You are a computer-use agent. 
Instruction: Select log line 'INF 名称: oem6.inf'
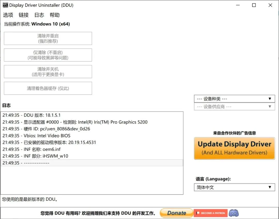pyautogui.click(x=92, y=149)
